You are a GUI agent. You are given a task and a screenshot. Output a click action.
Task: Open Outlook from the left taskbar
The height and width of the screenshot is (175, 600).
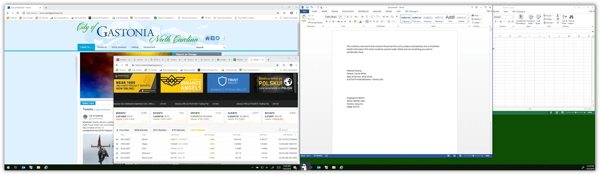pos(23,167)
